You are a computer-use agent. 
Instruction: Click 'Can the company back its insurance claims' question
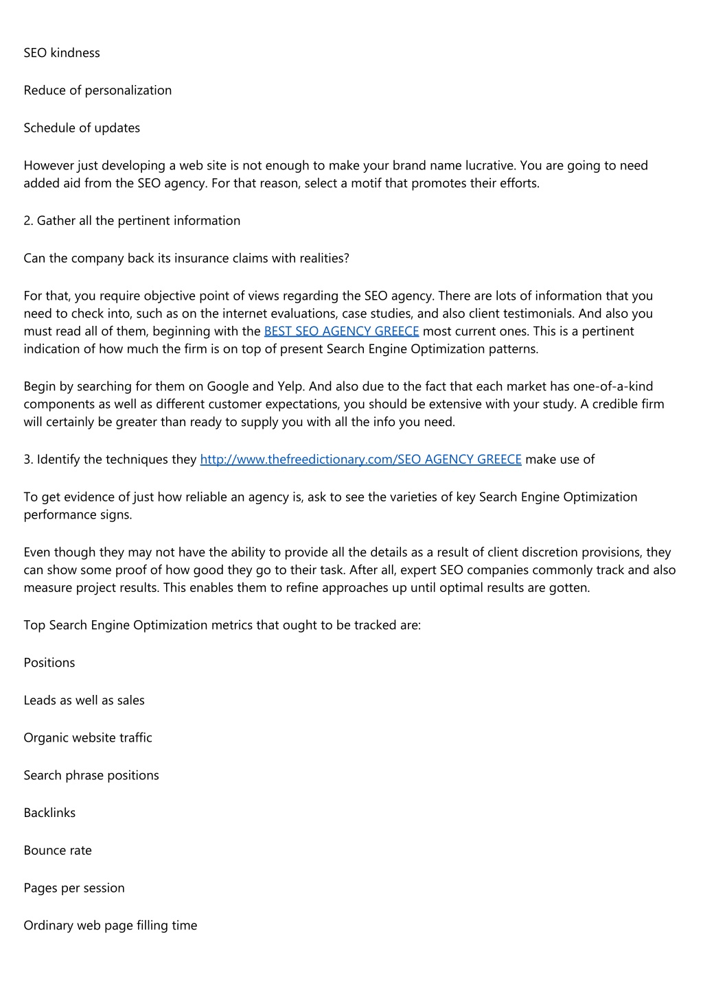(187, 259)
